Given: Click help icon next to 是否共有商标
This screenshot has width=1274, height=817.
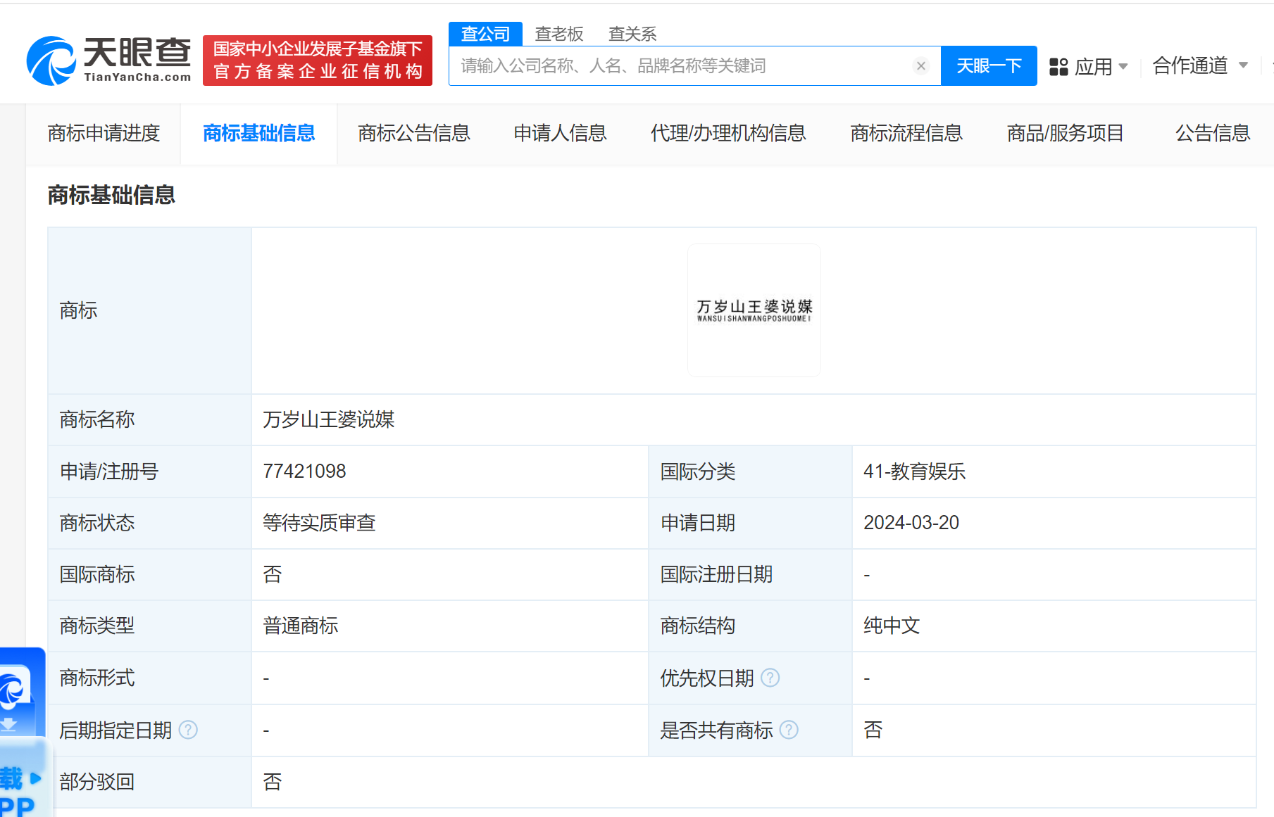Looking at the screenshot, I should tap(789, 730).
